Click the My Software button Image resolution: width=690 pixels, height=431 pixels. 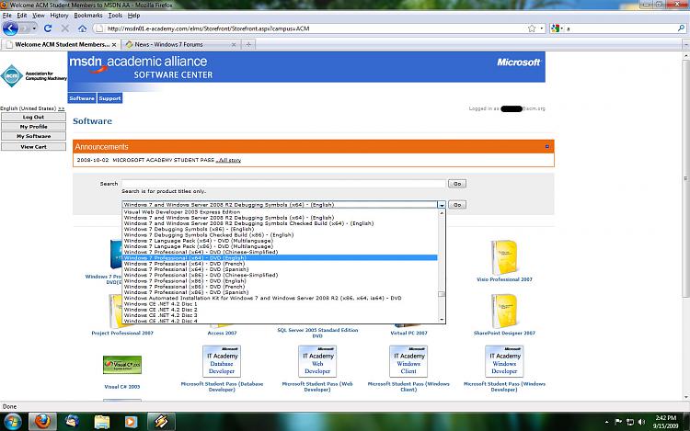[33, 137]
